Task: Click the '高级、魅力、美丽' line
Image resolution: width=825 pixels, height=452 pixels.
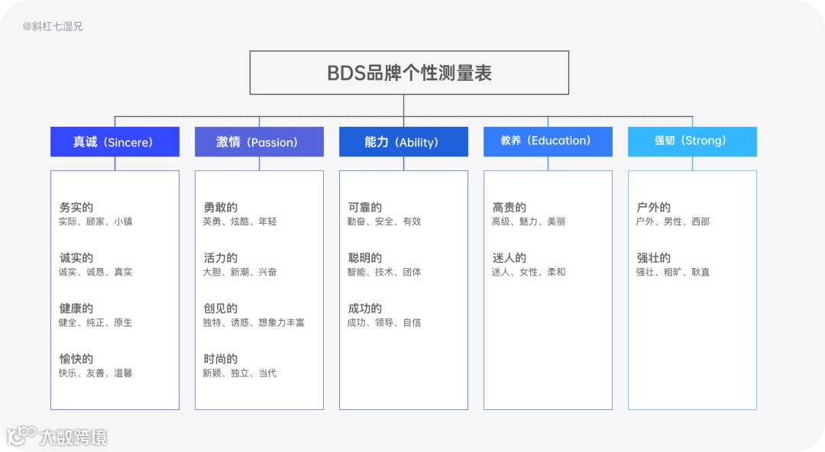Action: tap(529, 221)
